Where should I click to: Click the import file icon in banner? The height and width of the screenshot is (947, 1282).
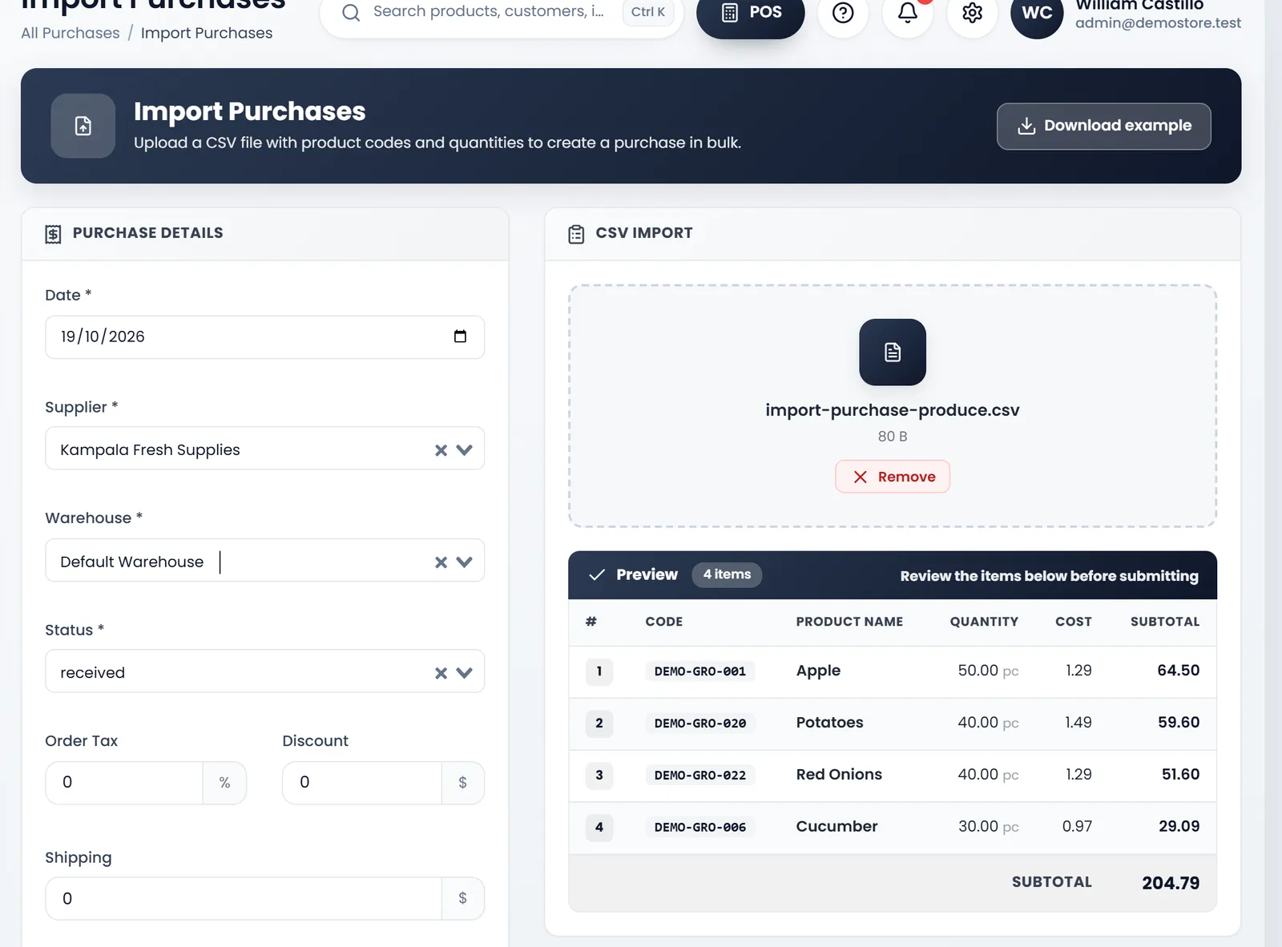click(83, 126)
